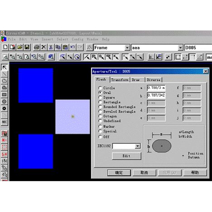Click the Print icon in toolbar
Viewport: 212px width, 212px height.
coord(36,47)
